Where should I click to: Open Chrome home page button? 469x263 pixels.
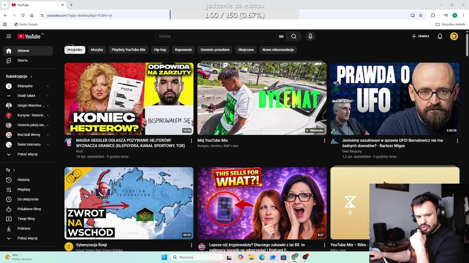(32, 15)
